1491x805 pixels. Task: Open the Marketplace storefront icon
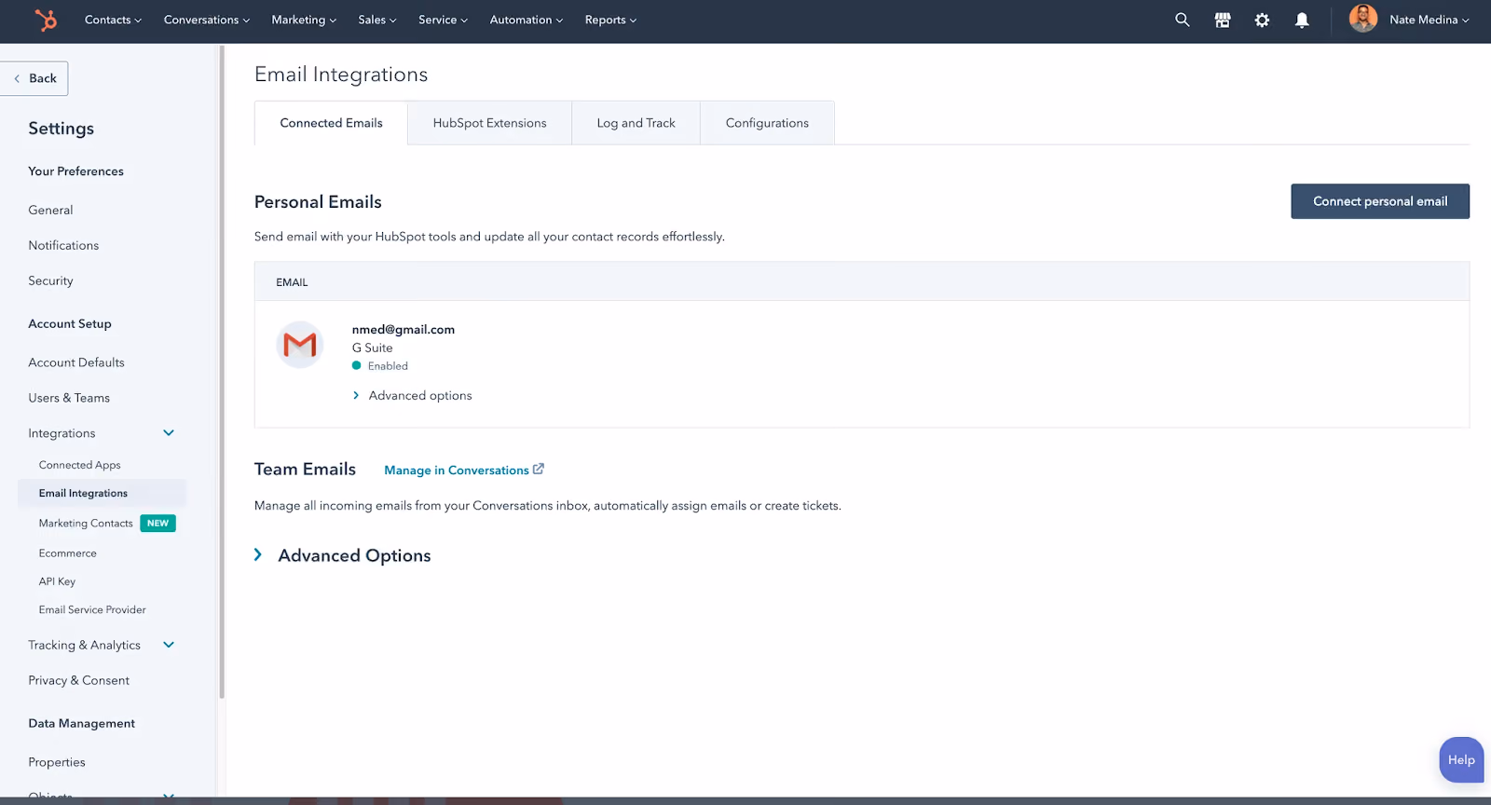[x=1223, y=20]
